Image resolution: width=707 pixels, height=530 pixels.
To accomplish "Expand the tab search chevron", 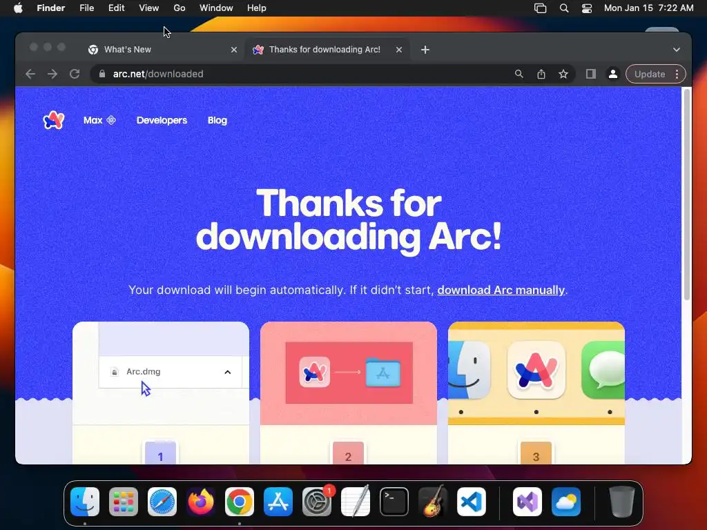I will tap(677, 50).
